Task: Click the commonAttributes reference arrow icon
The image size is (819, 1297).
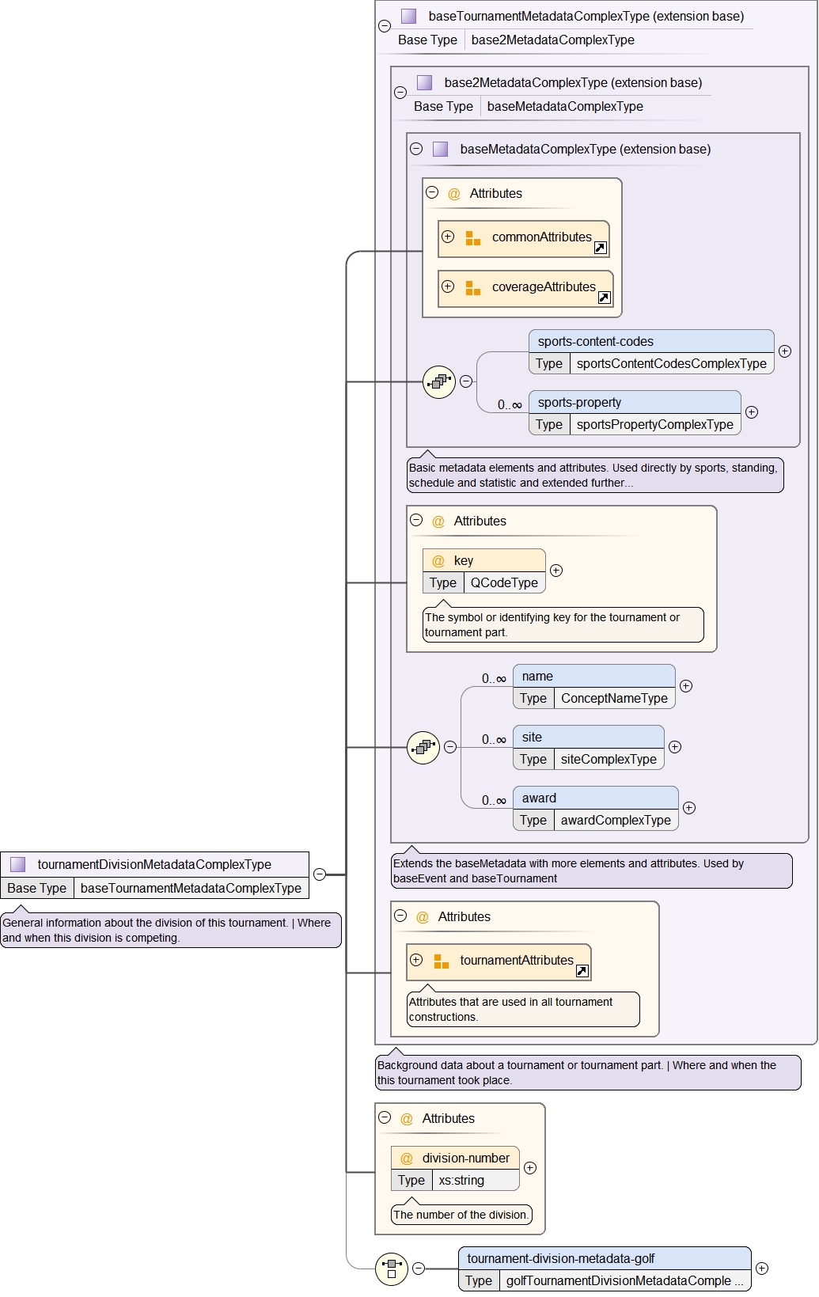Action: click(x=601, y=248)
